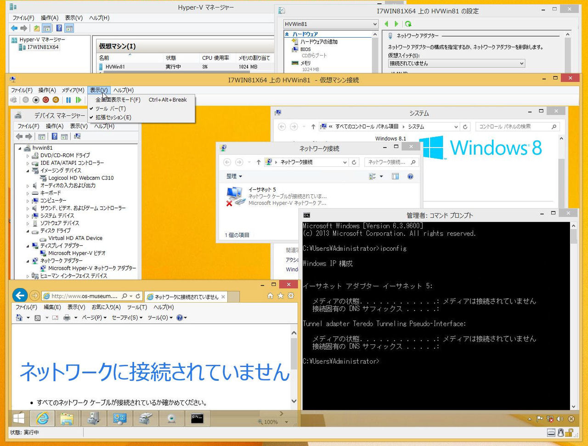Click the green Reset/Resume icon in VM toolbar
The image size is (588, 446).
[79, 100]
